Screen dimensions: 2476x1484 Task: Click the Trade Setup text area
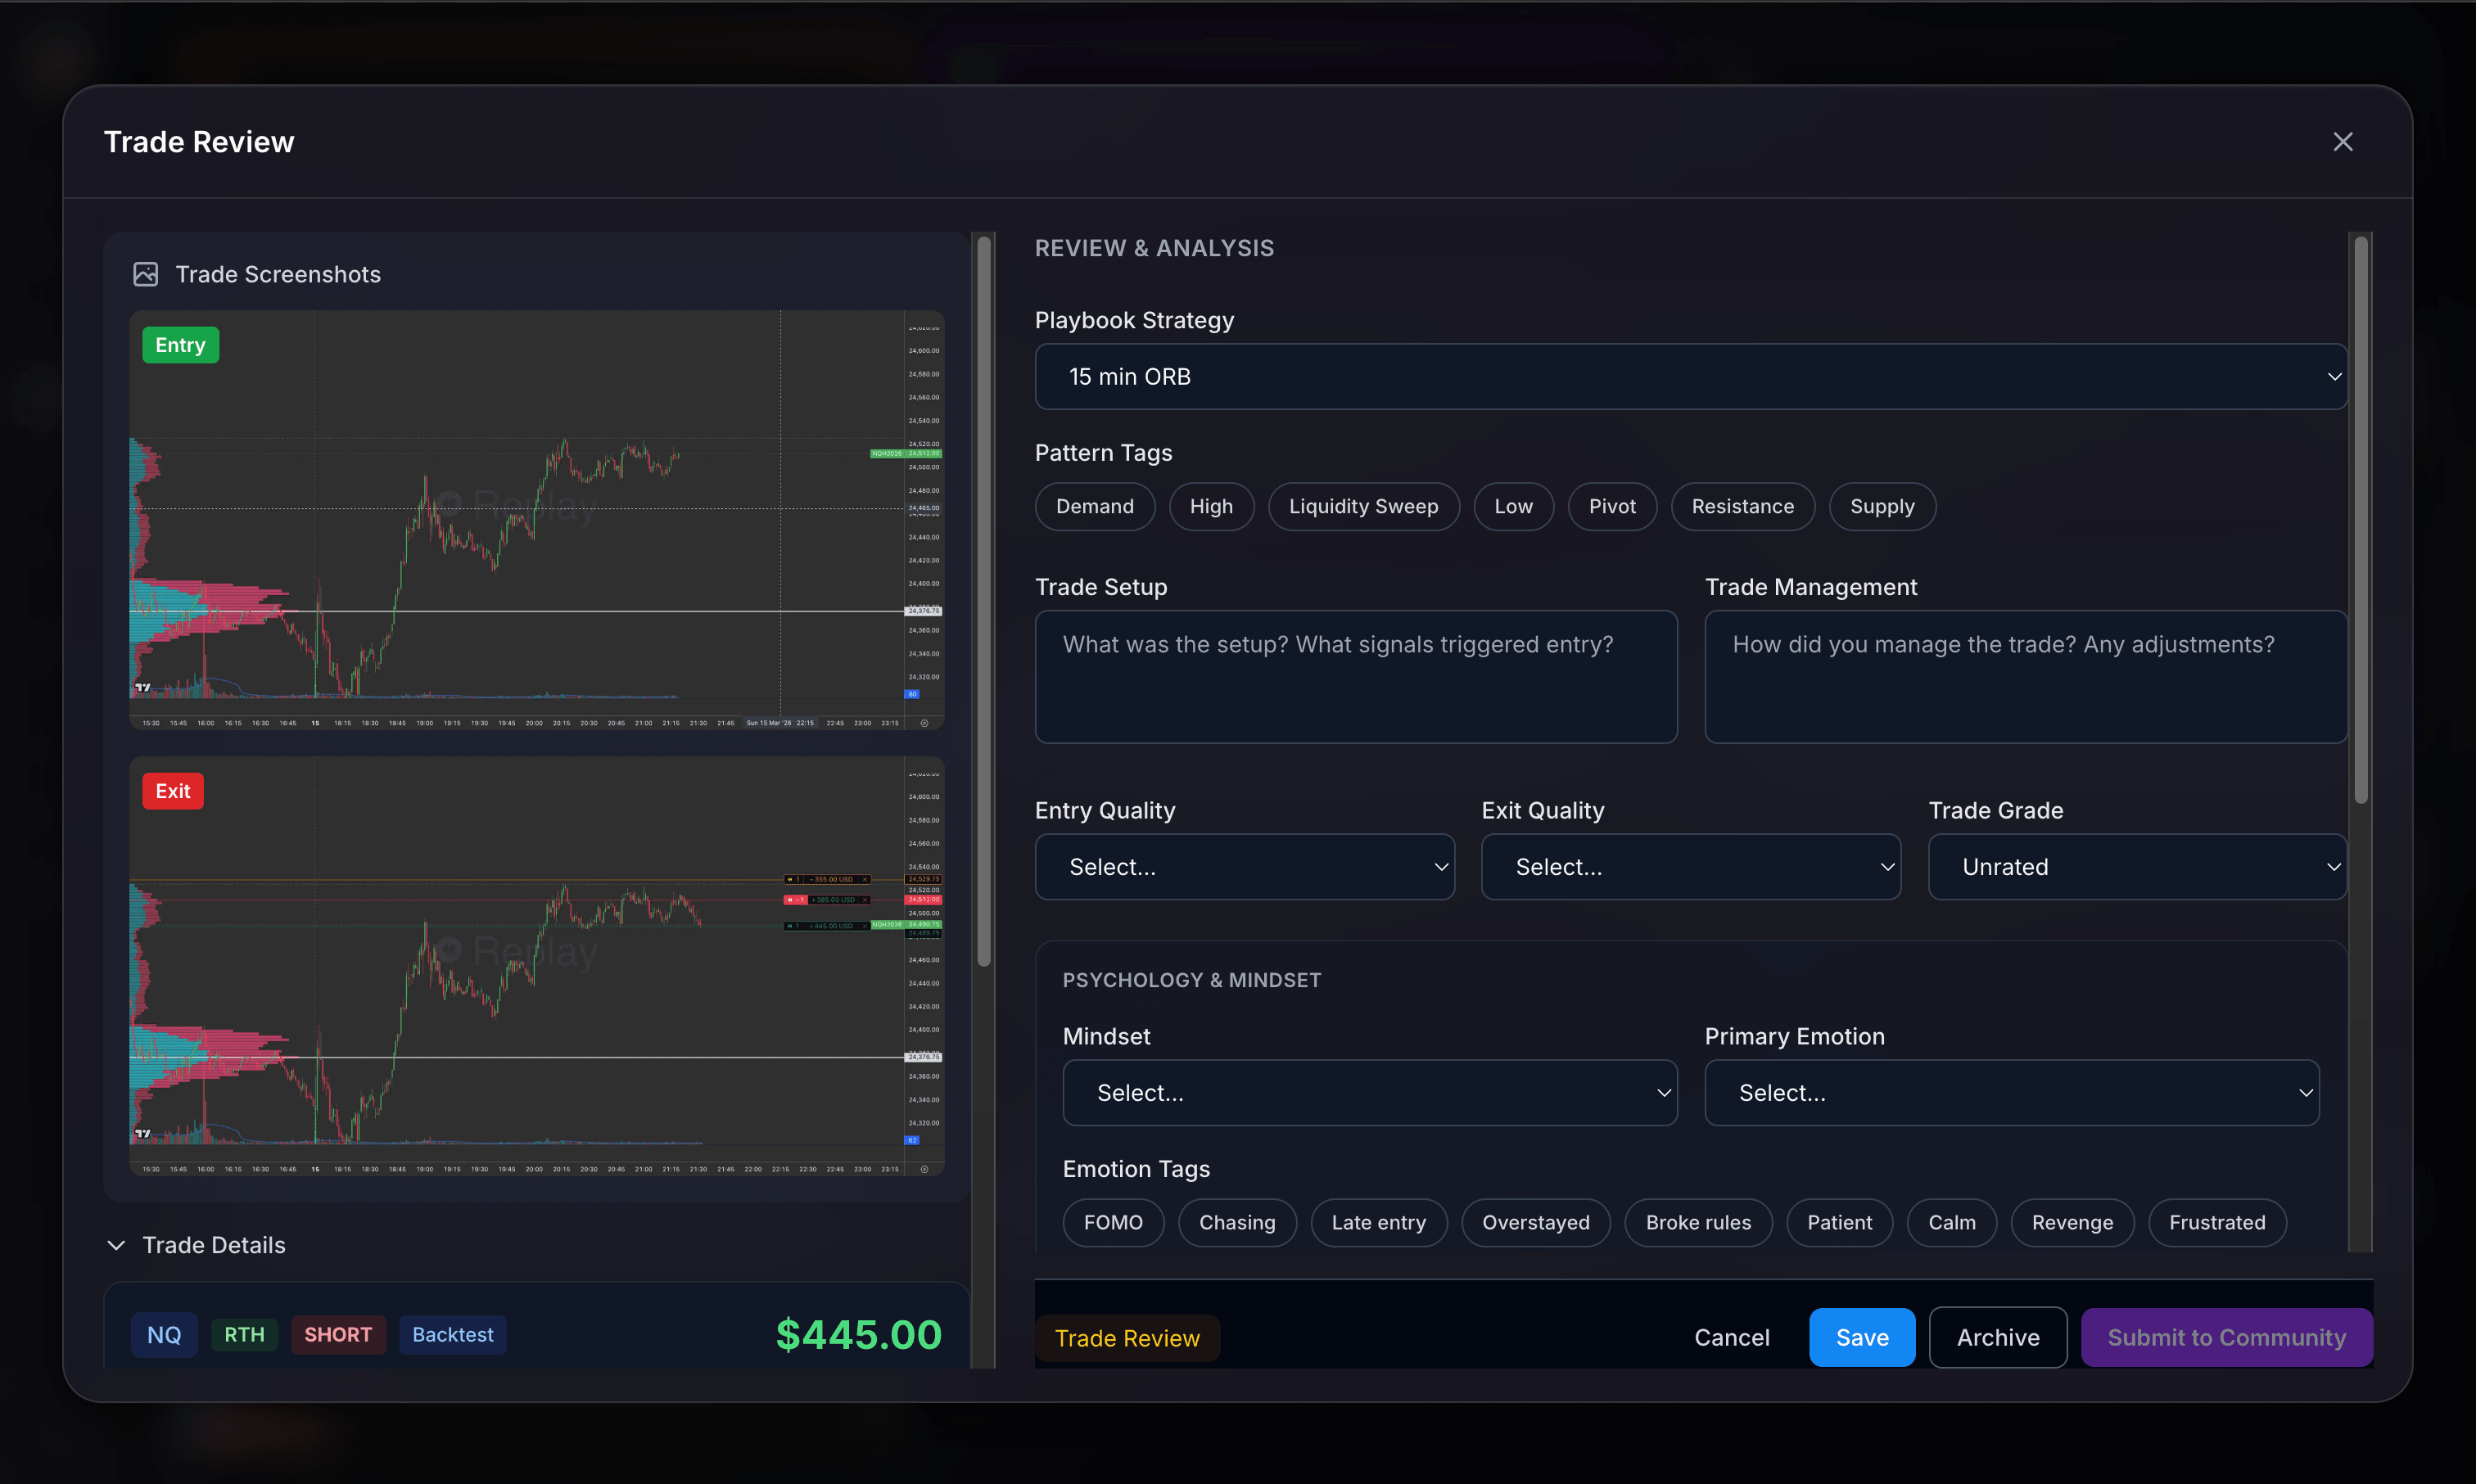[1355, 677]
